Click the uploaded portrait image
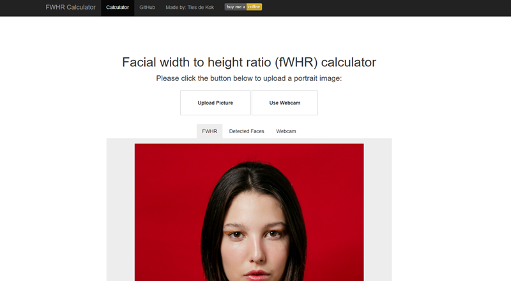511x281 pixels. [x=249, y=212]
